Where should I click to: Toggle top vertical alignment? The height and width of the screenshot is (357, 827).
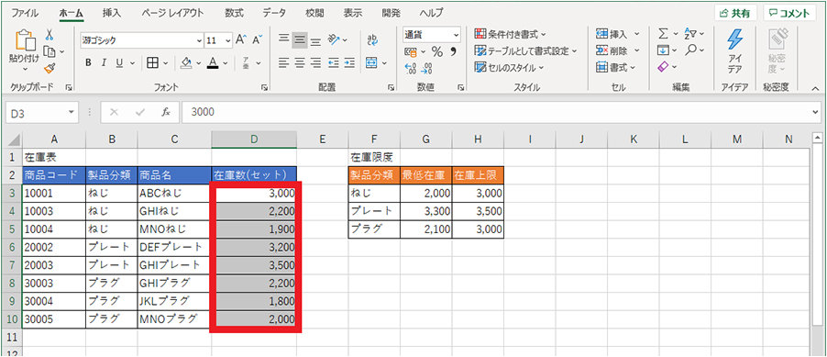click(x=283, y=39)
